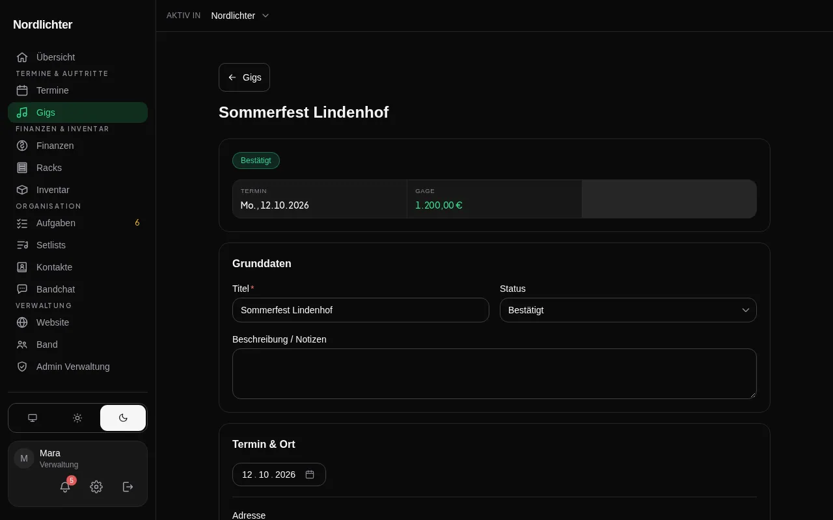Open the Band members icon

(x=22, y=344)
